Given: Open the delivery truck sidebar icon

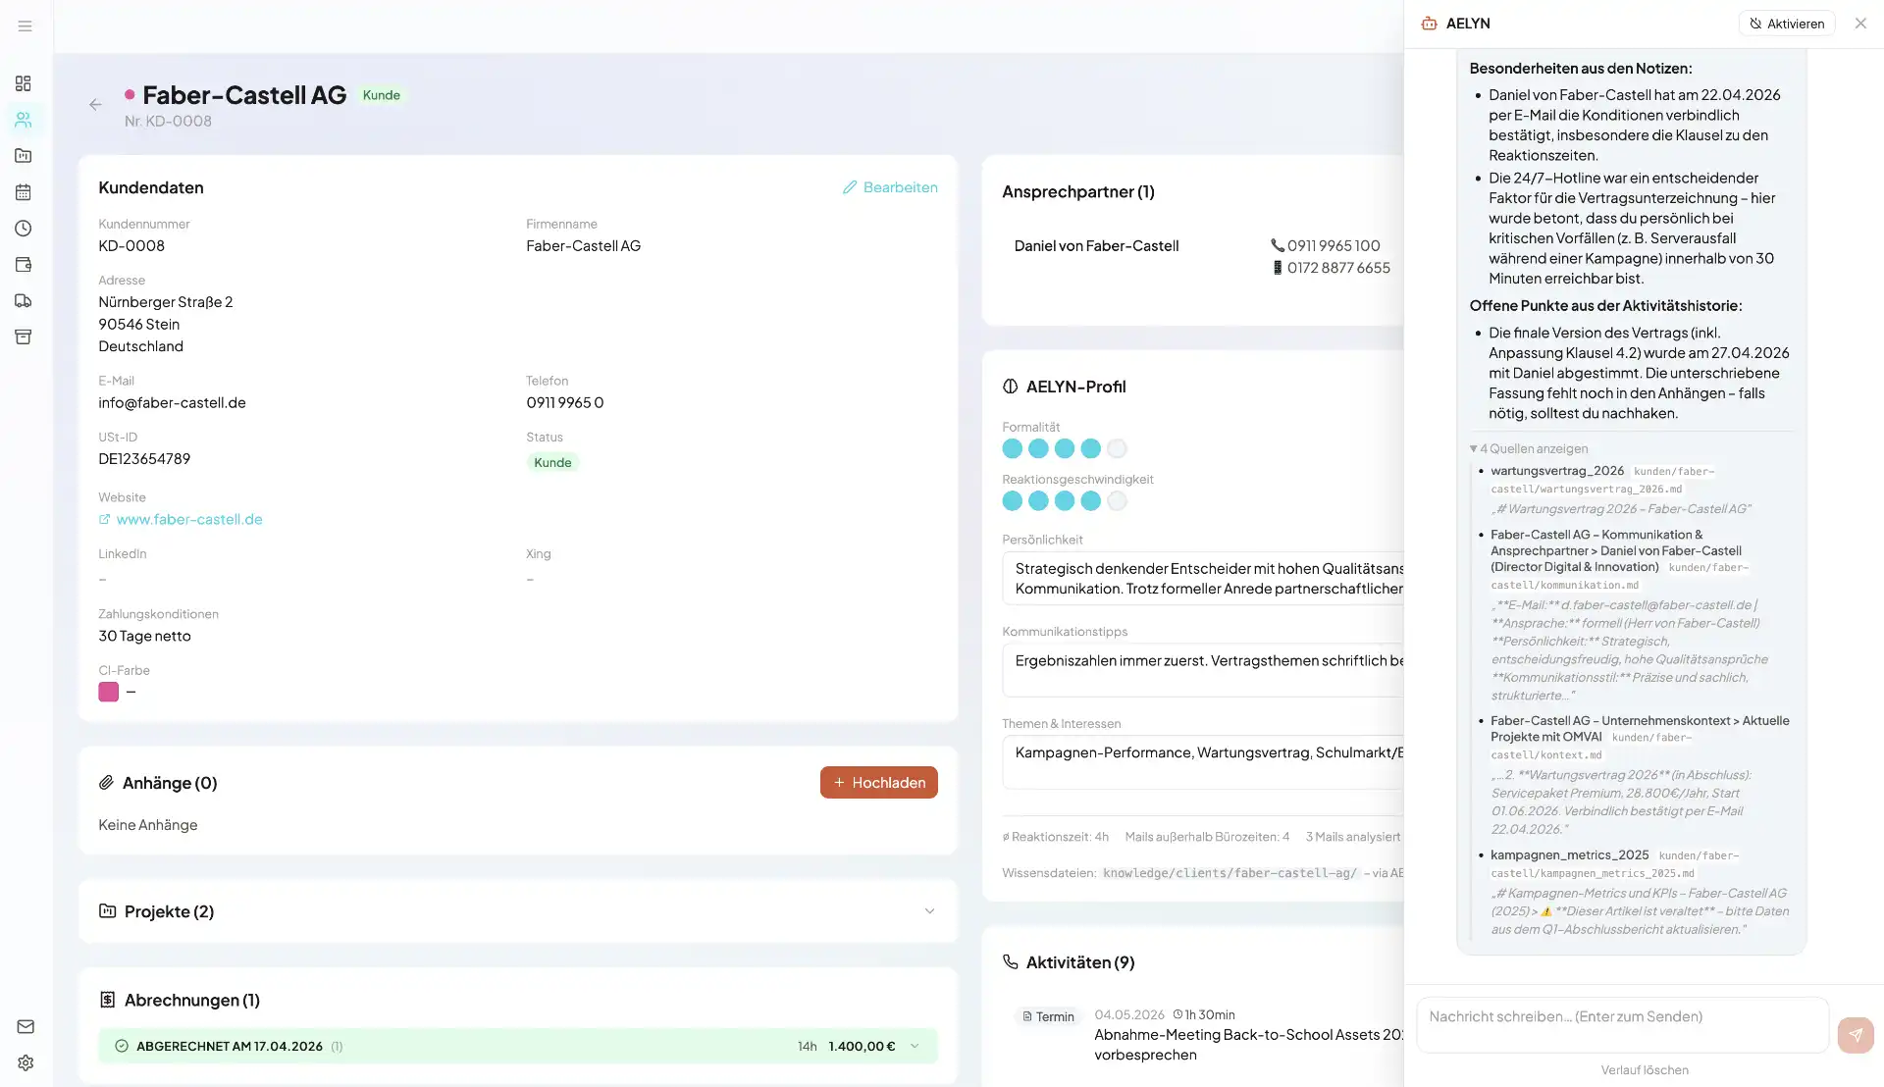Looking at the screenshot, I should [x=24, y=301].
